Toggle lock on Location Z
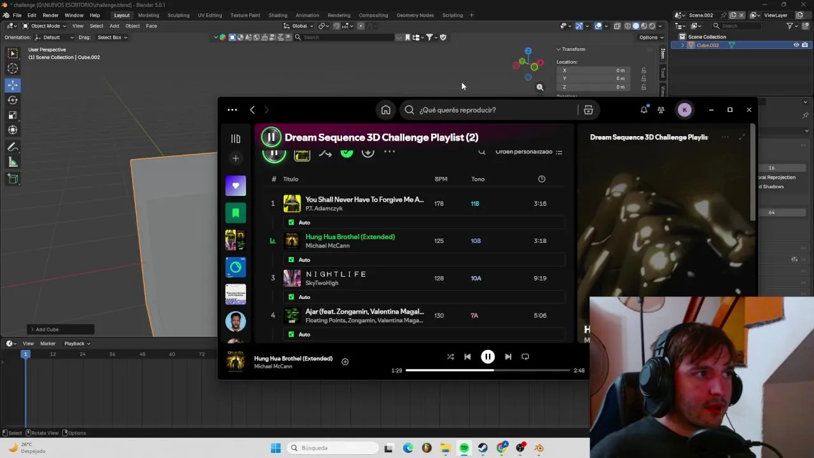Image resolution: width=814 pixels, height=458 pixels. [x=644, y=87]
